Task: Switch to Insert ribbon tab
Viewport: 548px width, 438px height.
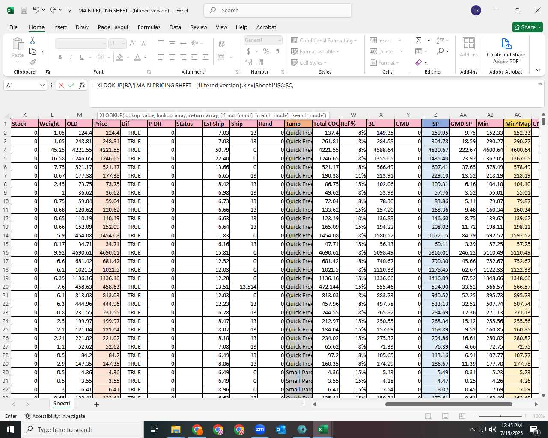Action: pos(60,27)
